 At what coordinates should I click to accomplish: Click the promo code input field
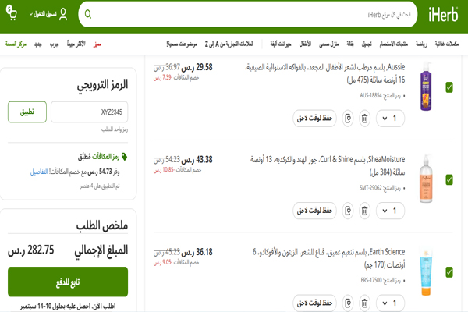tap(89, 112)
